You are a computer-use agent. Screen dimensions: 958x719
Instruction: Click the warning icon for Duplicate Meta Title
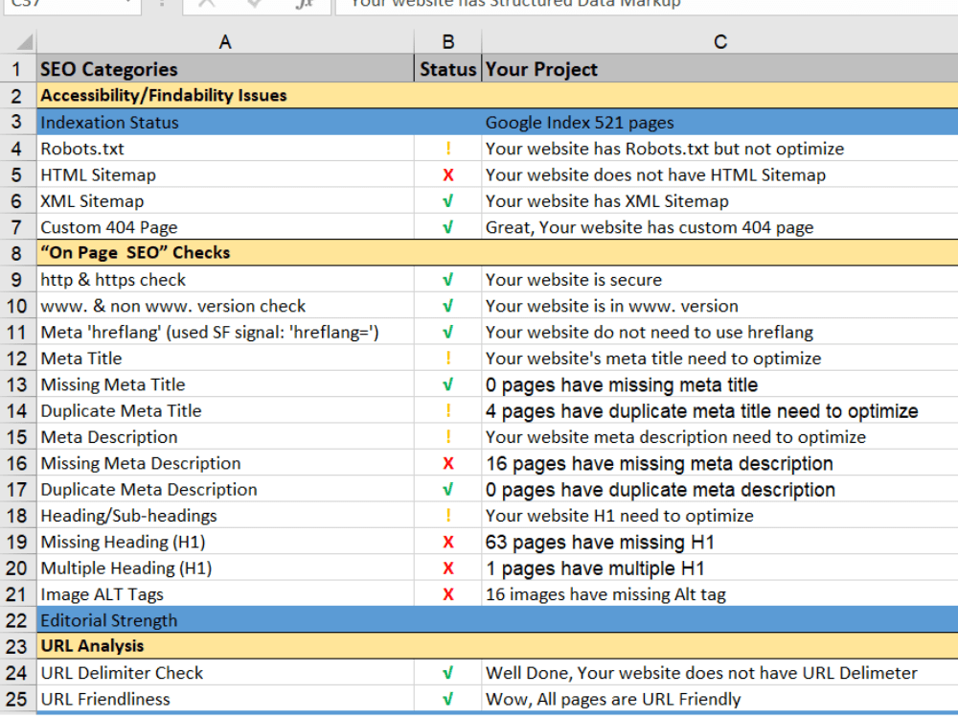[447, 411]
